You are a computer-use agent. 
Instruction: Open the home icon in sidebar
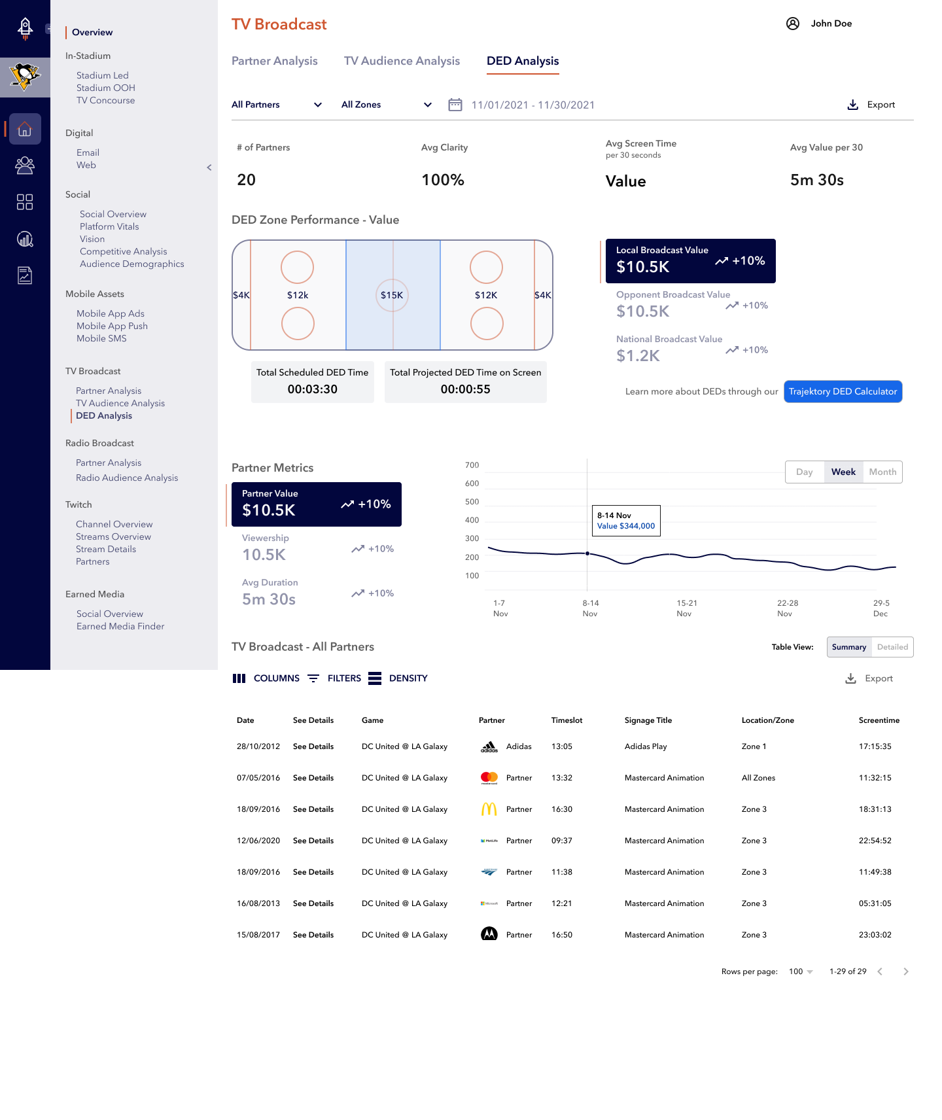(25, 129)
